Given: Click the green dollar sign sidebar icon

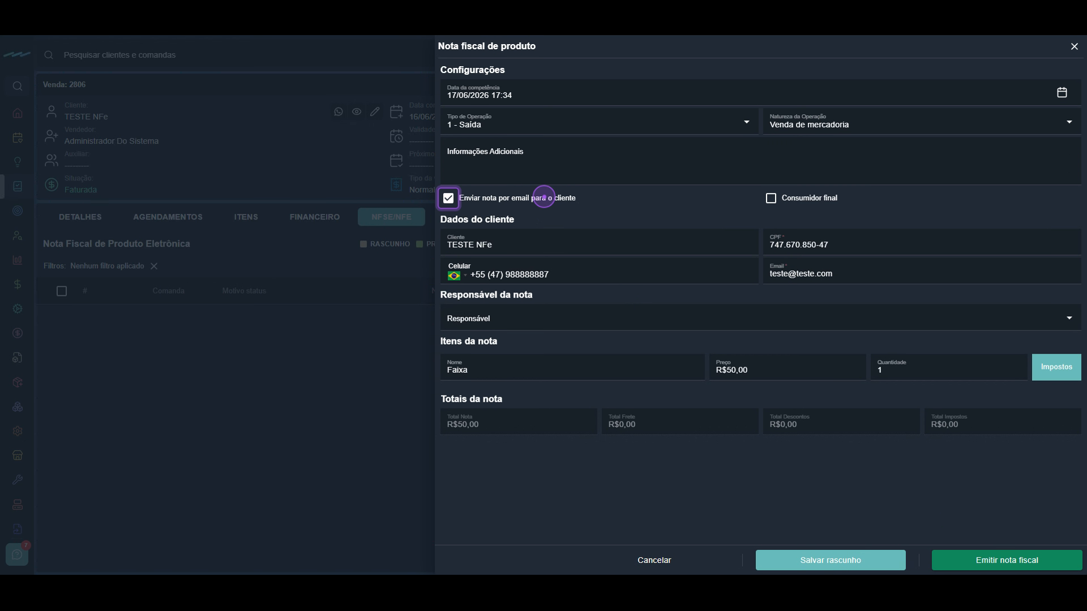Looking at the screenshot, I should 18,284.
